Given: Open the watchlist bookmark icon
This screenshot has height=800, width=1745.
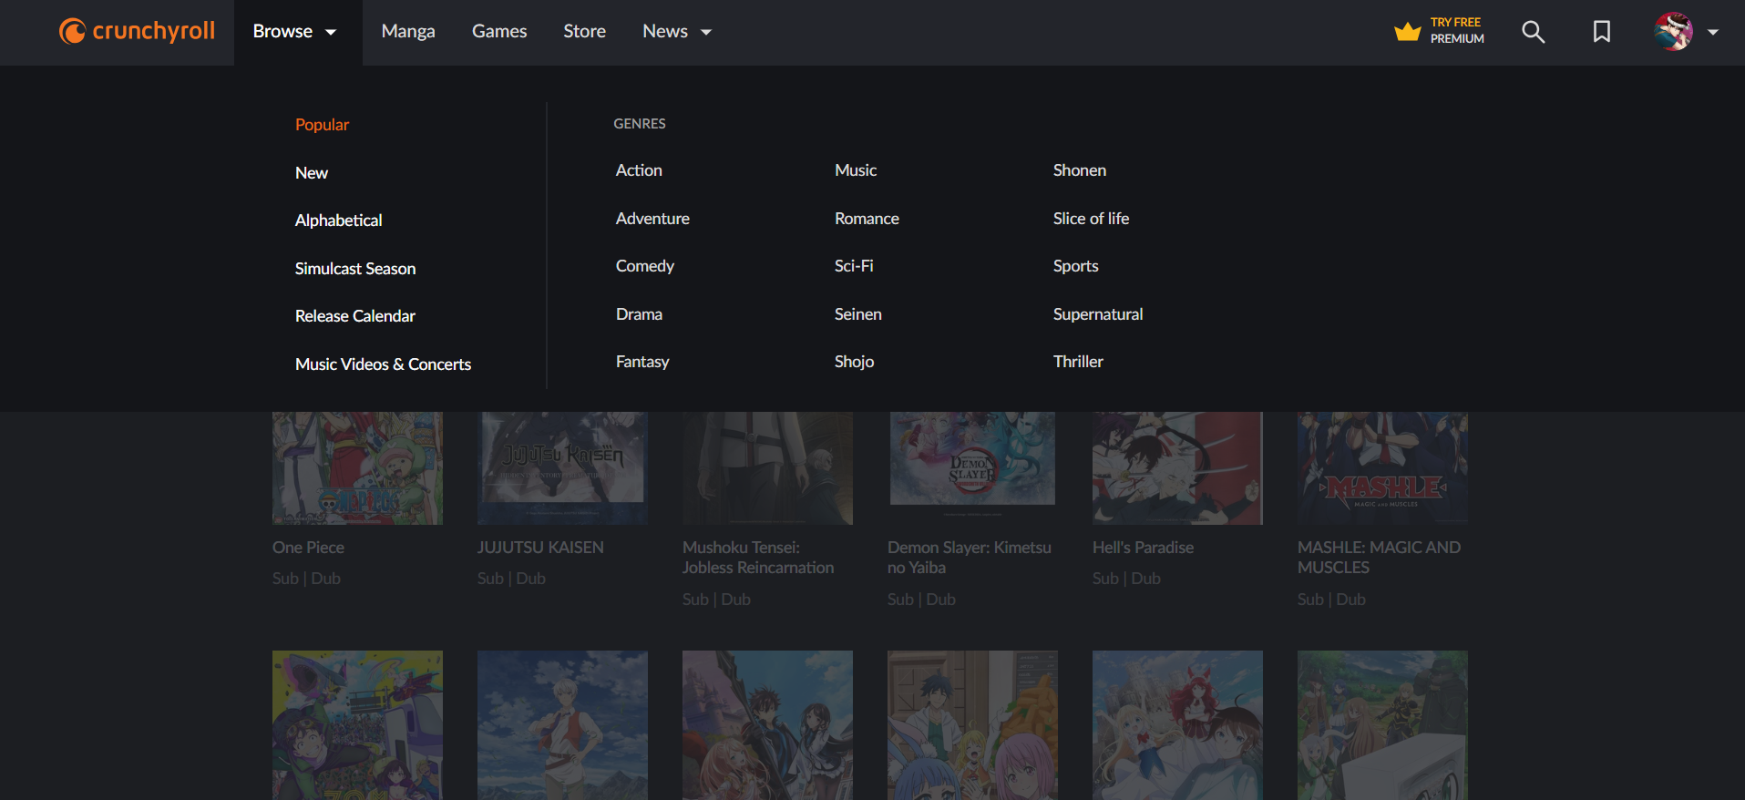Looking at the screenshot, I should pos(1601,32).
